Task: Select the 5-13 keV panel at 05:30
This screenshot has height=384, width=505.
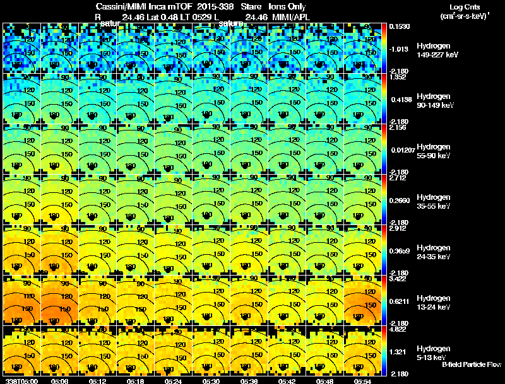Action: [x=211, y=351]
